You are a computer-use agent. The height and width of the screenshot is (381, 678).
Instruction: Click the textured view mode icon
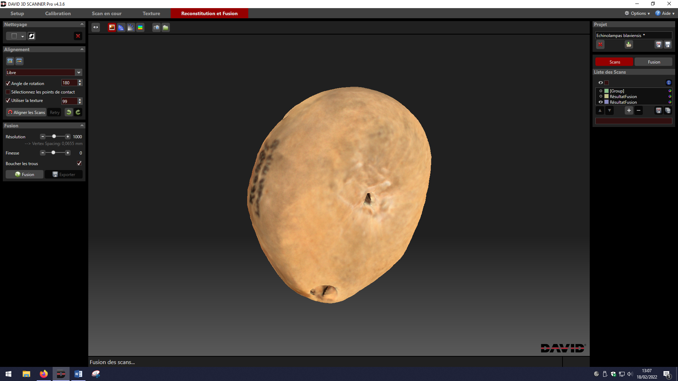pos(112,28)
